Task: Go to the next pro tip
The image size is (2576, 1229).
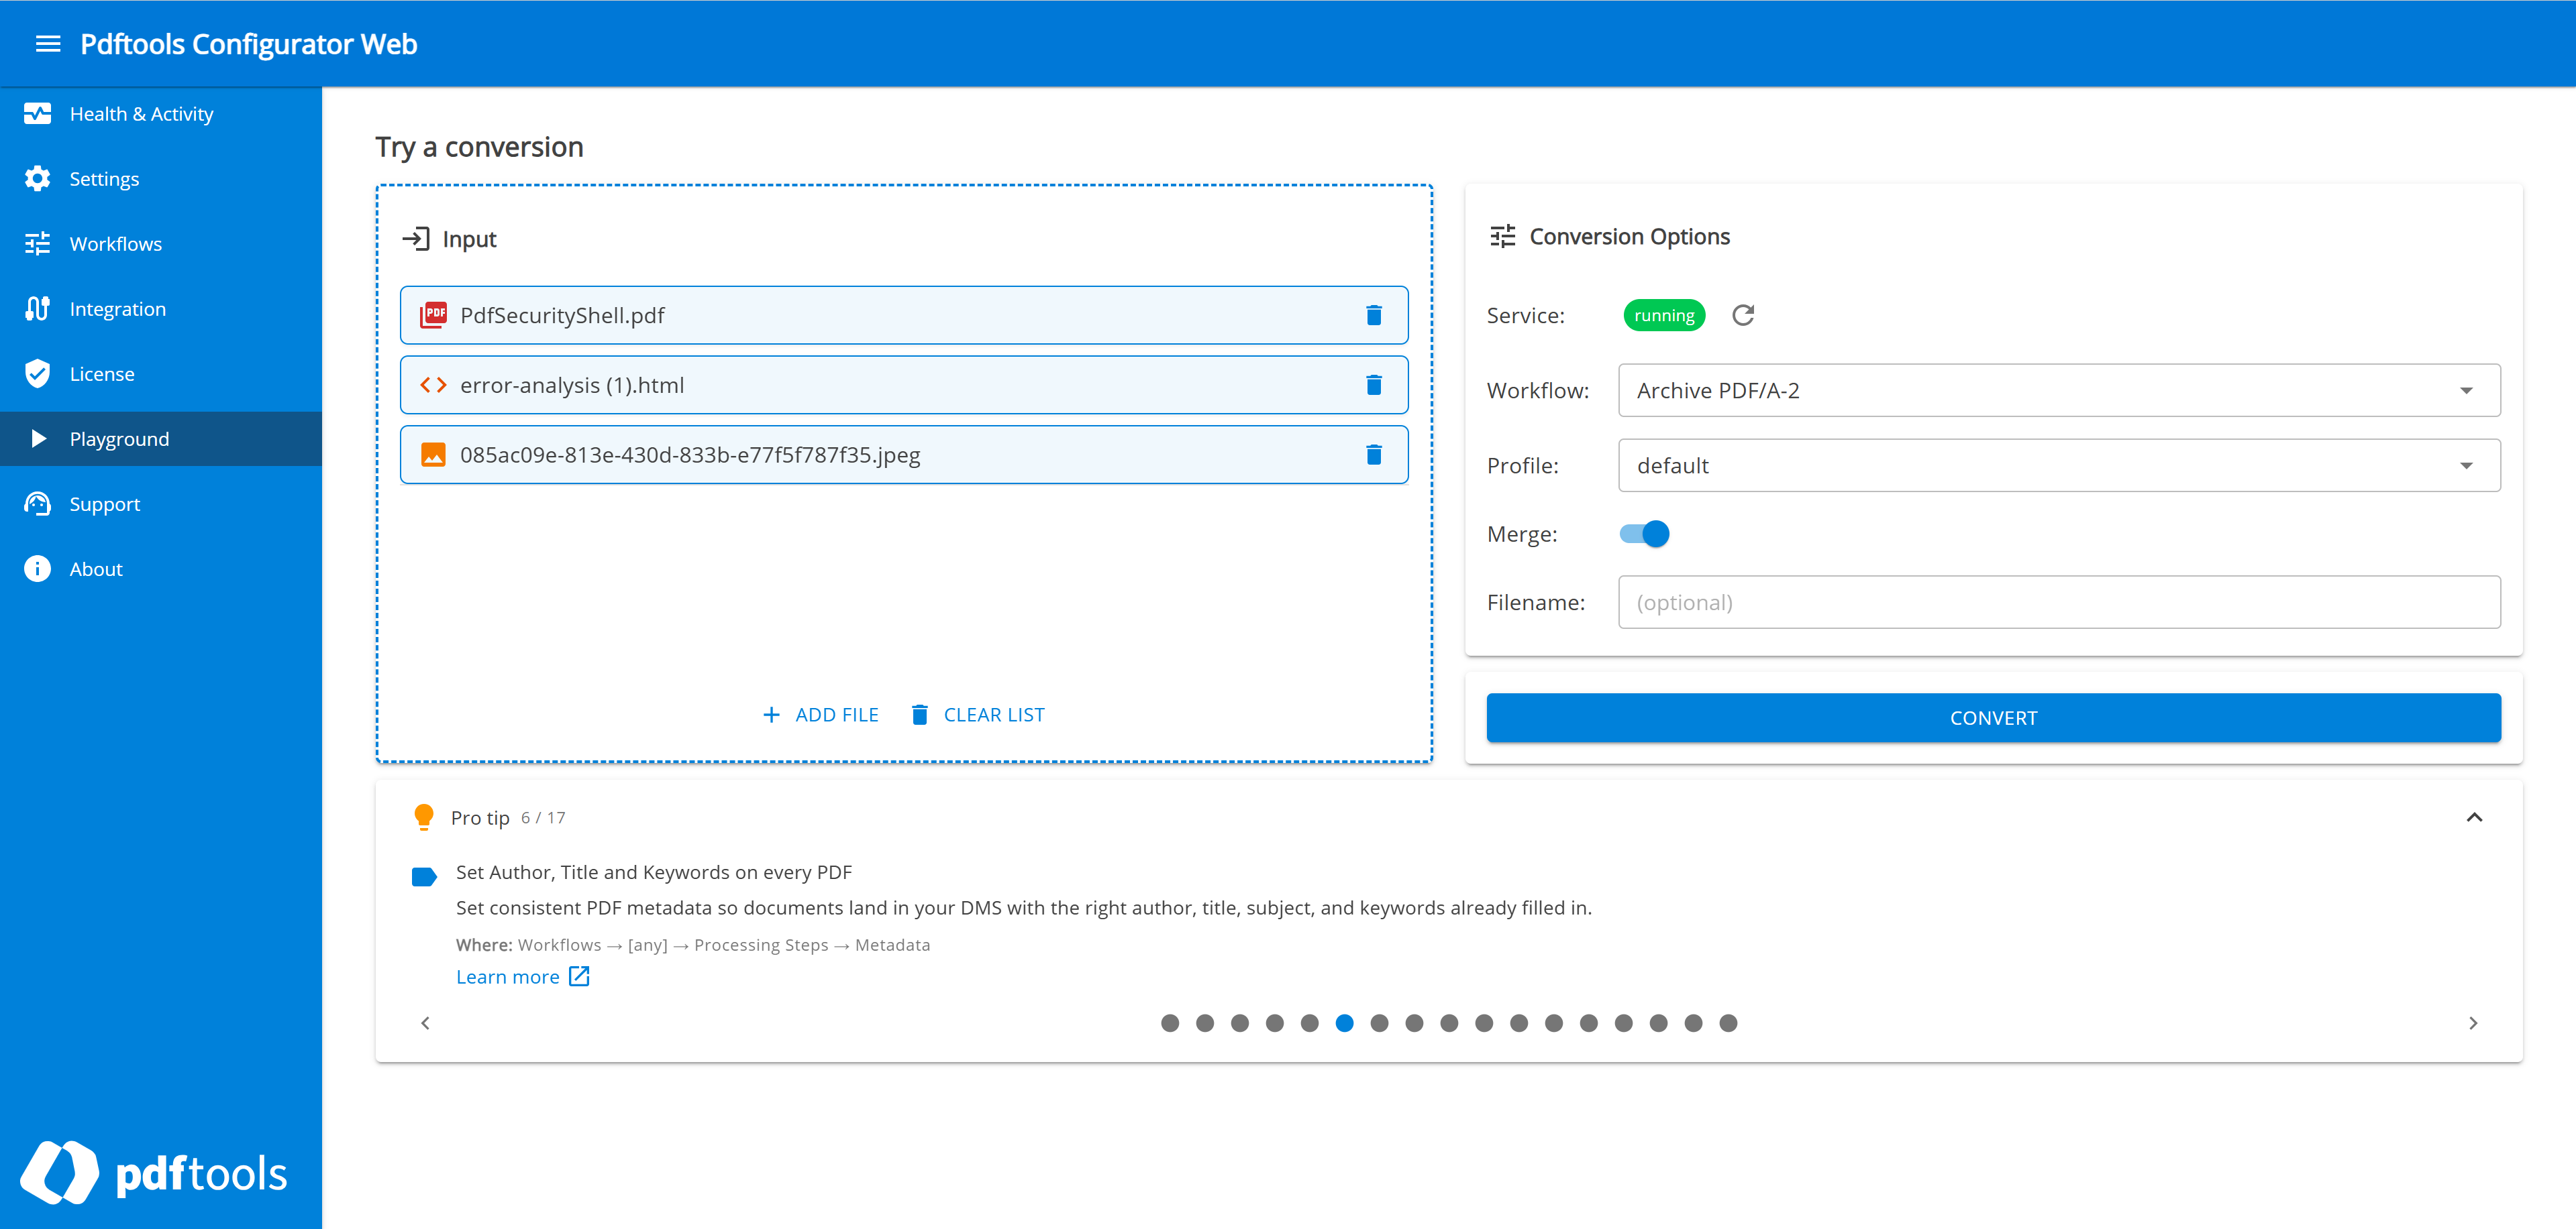Action: point(2473,1023)
